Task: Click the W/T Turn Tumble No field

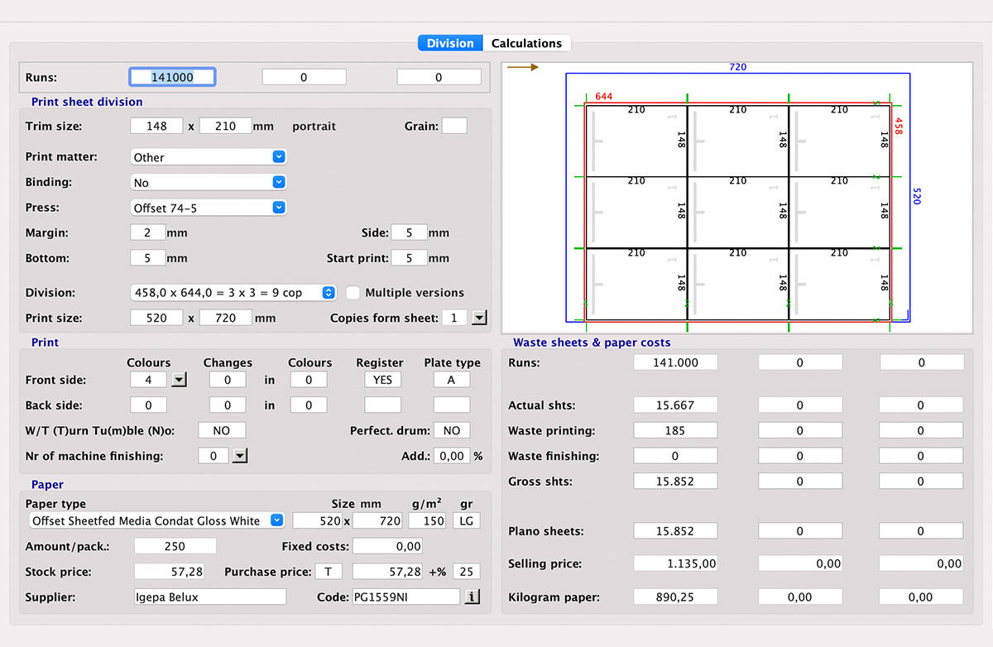Action: tap(222, 430)
